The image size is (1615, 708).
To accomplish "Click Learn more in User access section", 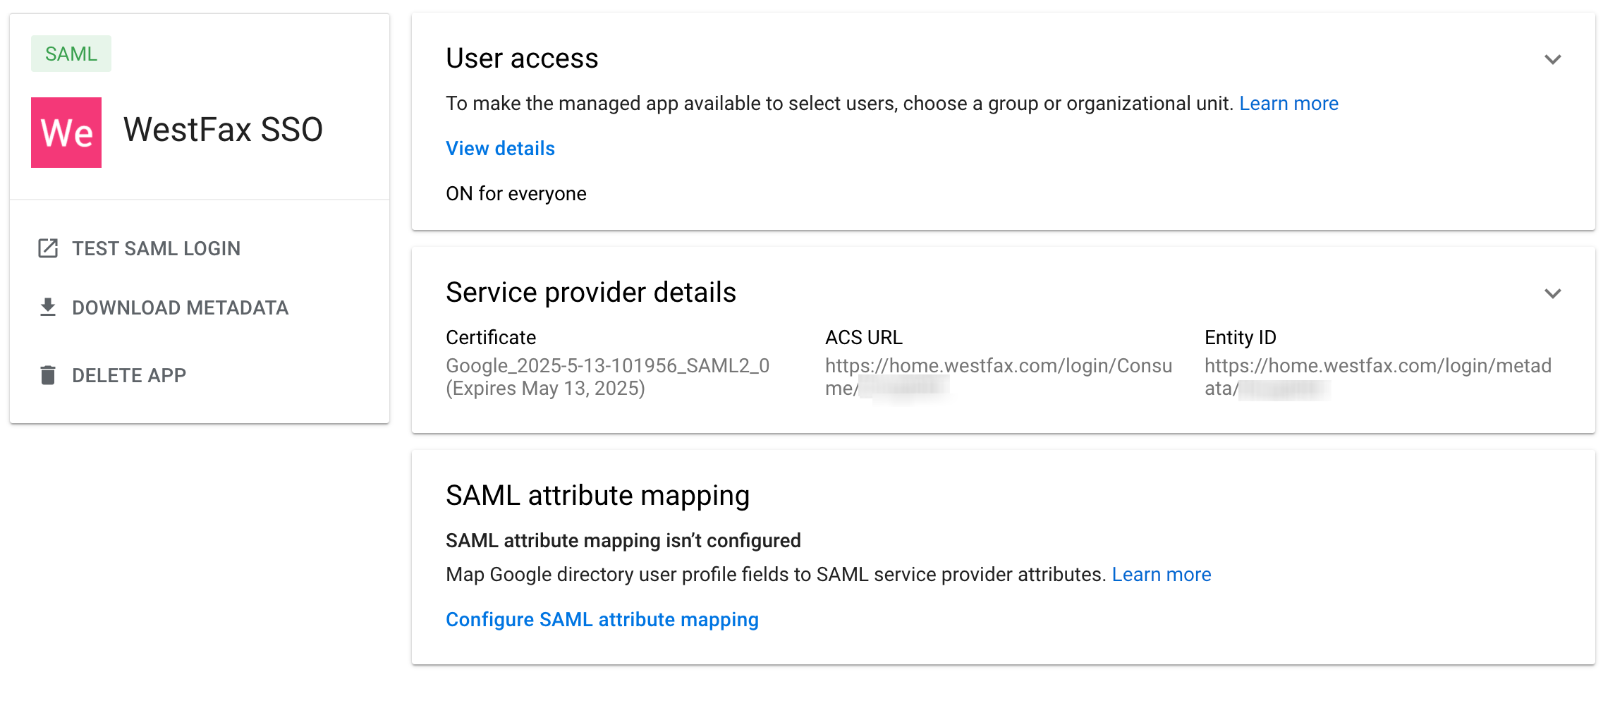I will pyautogui.click(x=1289, y=103).
